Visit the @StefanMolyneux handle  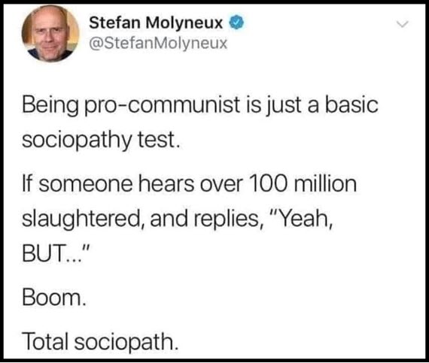[158, 43]
